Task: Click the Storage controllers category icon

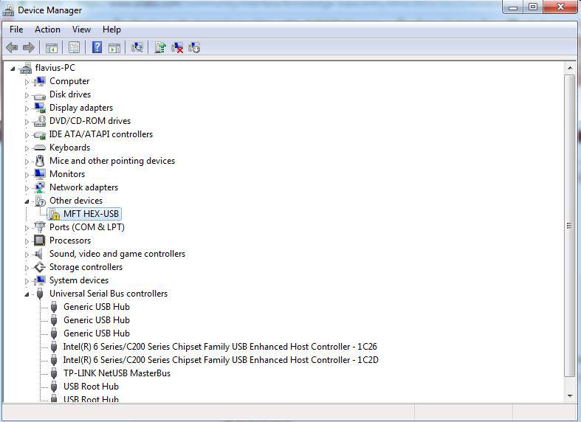Action: click(40, 267)
